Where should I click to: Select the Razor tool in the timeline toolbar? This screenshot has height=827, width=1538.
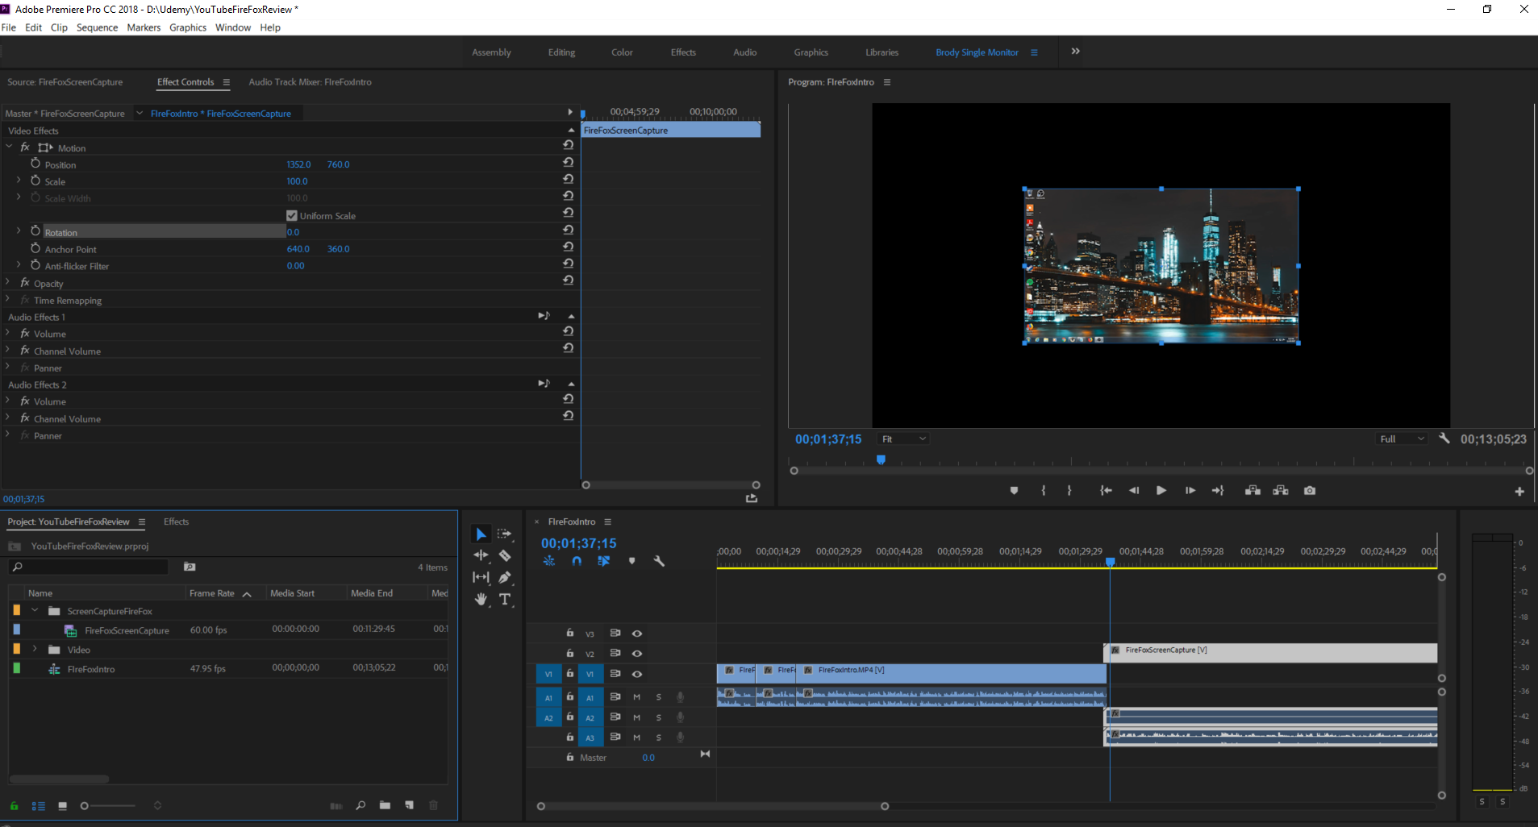point(506,555)
